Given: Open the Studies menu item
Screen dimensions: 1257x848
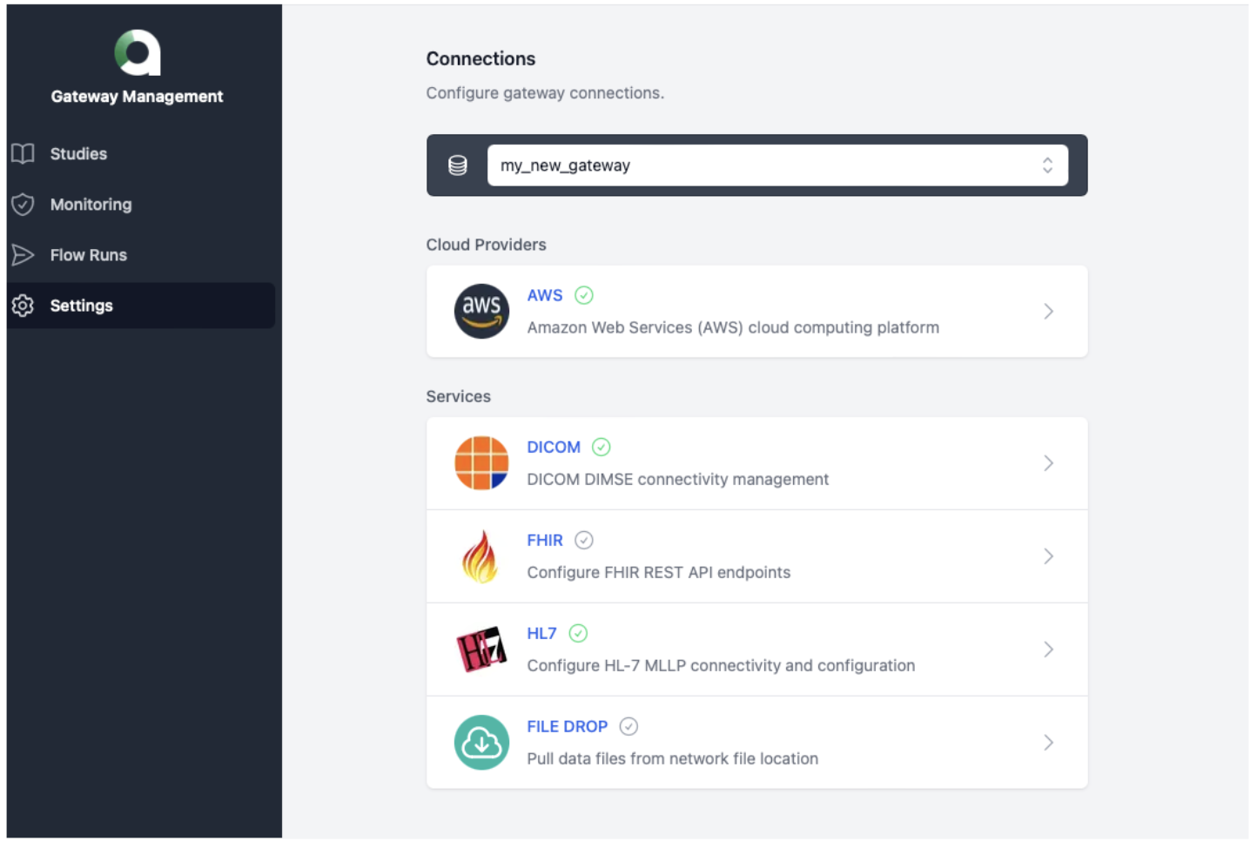Looking at the screenshot, I should click(x=141, y=154).
